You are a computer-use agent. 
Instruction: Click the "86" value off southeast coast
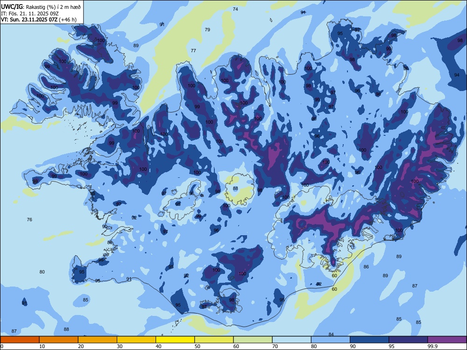pyautogui.click(x=366, y=266)
